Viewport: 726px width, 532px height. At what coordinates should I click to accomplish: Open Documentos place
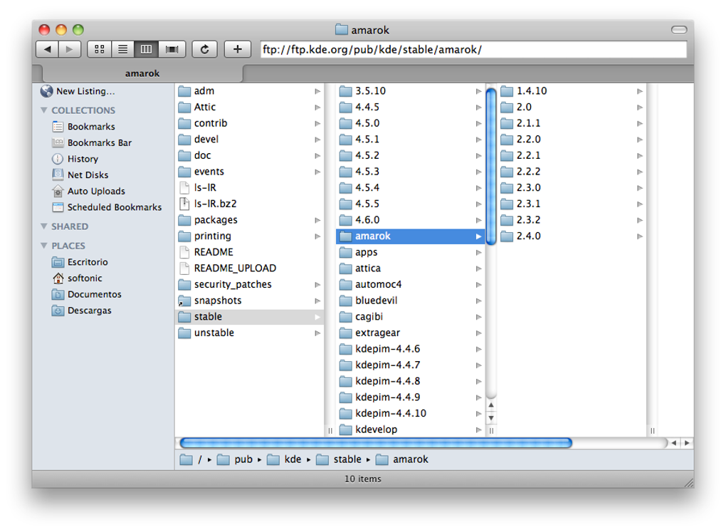[x=87, y=294]
